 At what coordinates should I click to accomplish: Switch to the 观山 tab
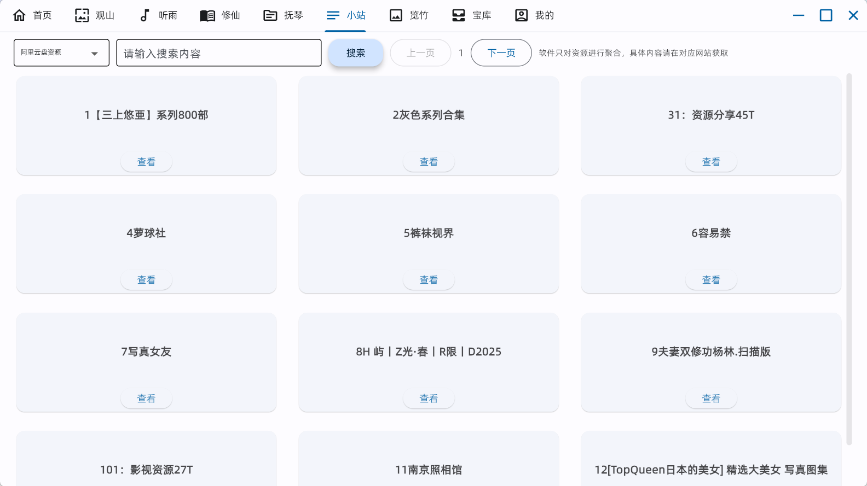click(x=95, y=15)
